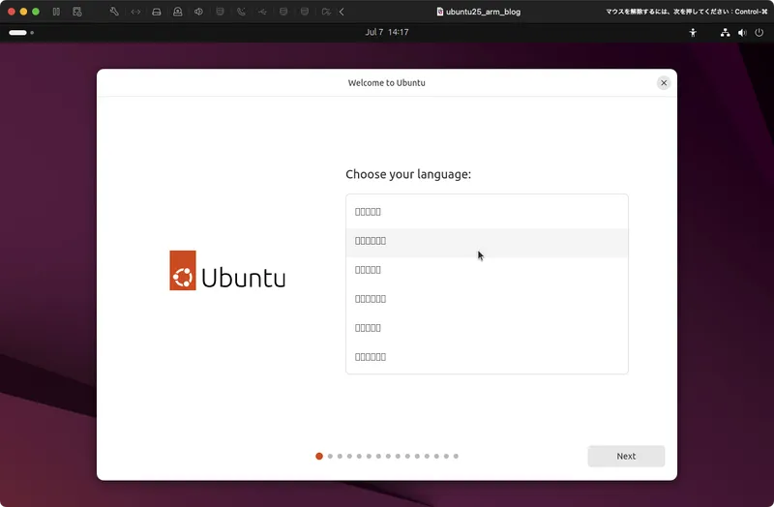
Task: Click the camera device icon in toolbar
Action: click(x=178, y=12)
